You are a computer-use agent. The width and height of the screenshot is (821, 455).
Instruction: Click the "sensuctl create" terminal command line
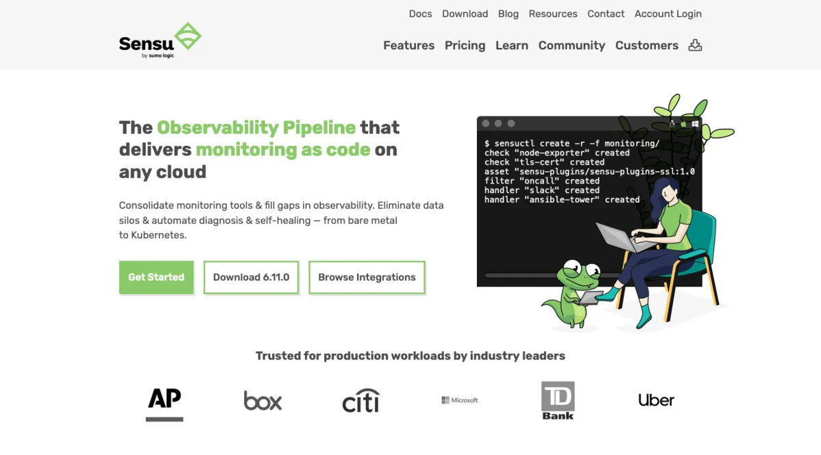pos(572,143)
